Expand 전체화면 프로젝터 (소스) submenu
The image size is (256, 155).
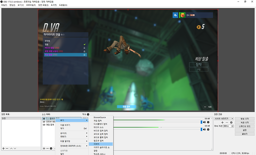(x=72, y=146)
